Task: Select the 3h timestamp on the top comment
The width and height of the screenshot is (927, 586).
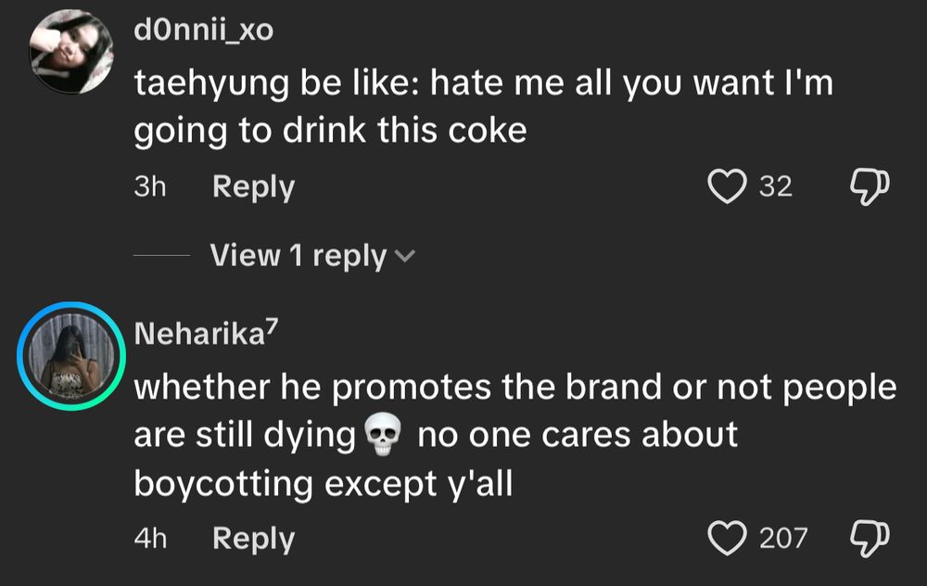Action: coord(151,186)
